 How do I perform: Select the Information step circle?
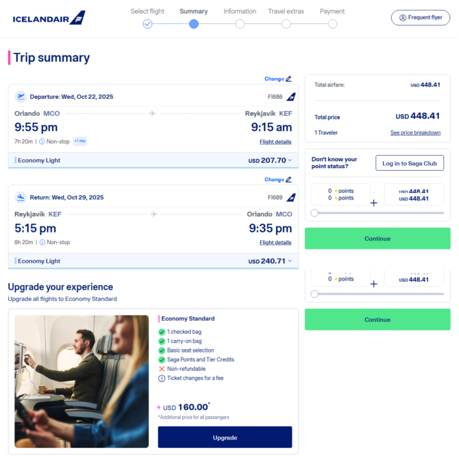click(x=240, y=24)
